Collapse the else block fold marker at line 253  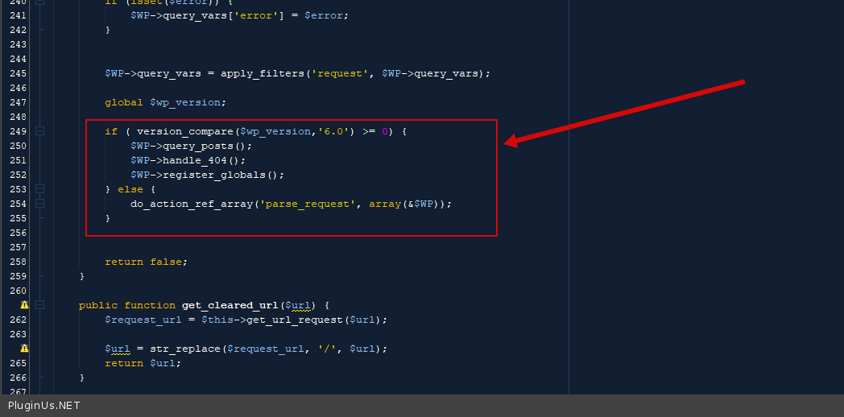click(40, 189)
